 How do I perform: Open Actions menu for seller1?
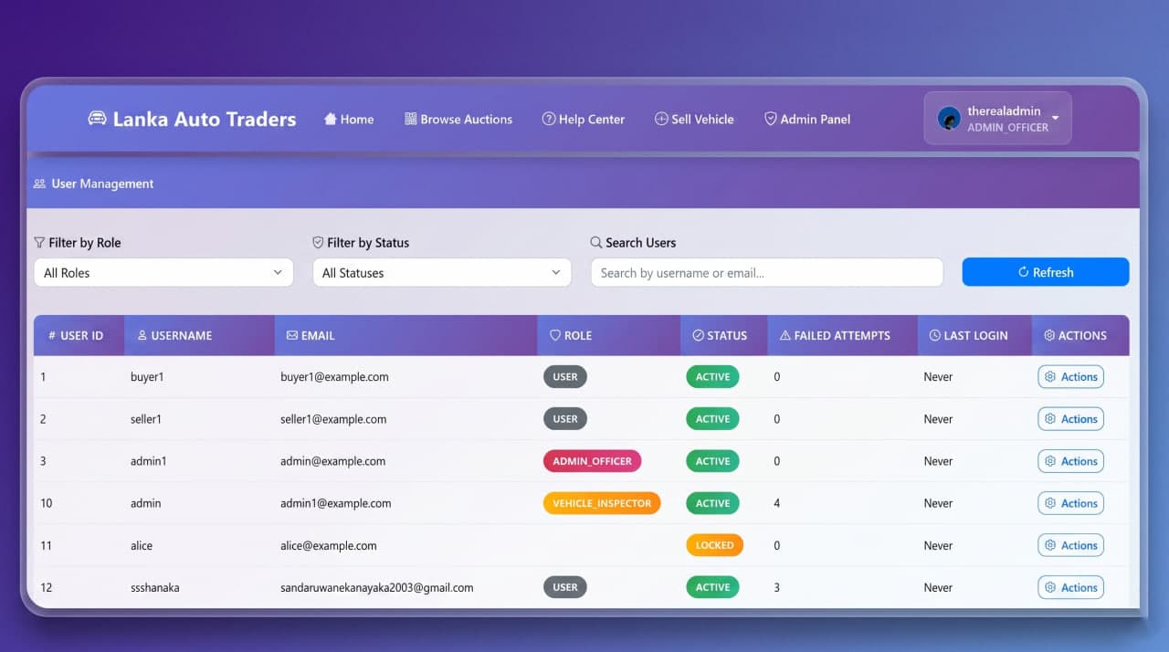(x=1070, y=419)
